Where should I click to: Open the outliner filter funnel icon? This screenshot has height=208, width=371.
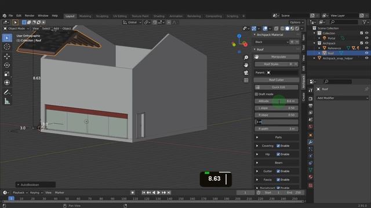pyautogui.click(x=365, y=22)
